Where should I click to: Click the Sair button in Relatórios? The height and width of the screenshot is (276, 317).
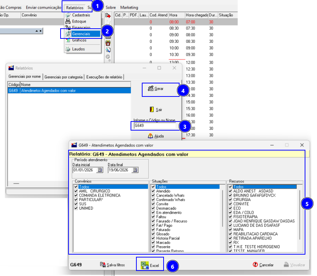[x=156, y=110]
